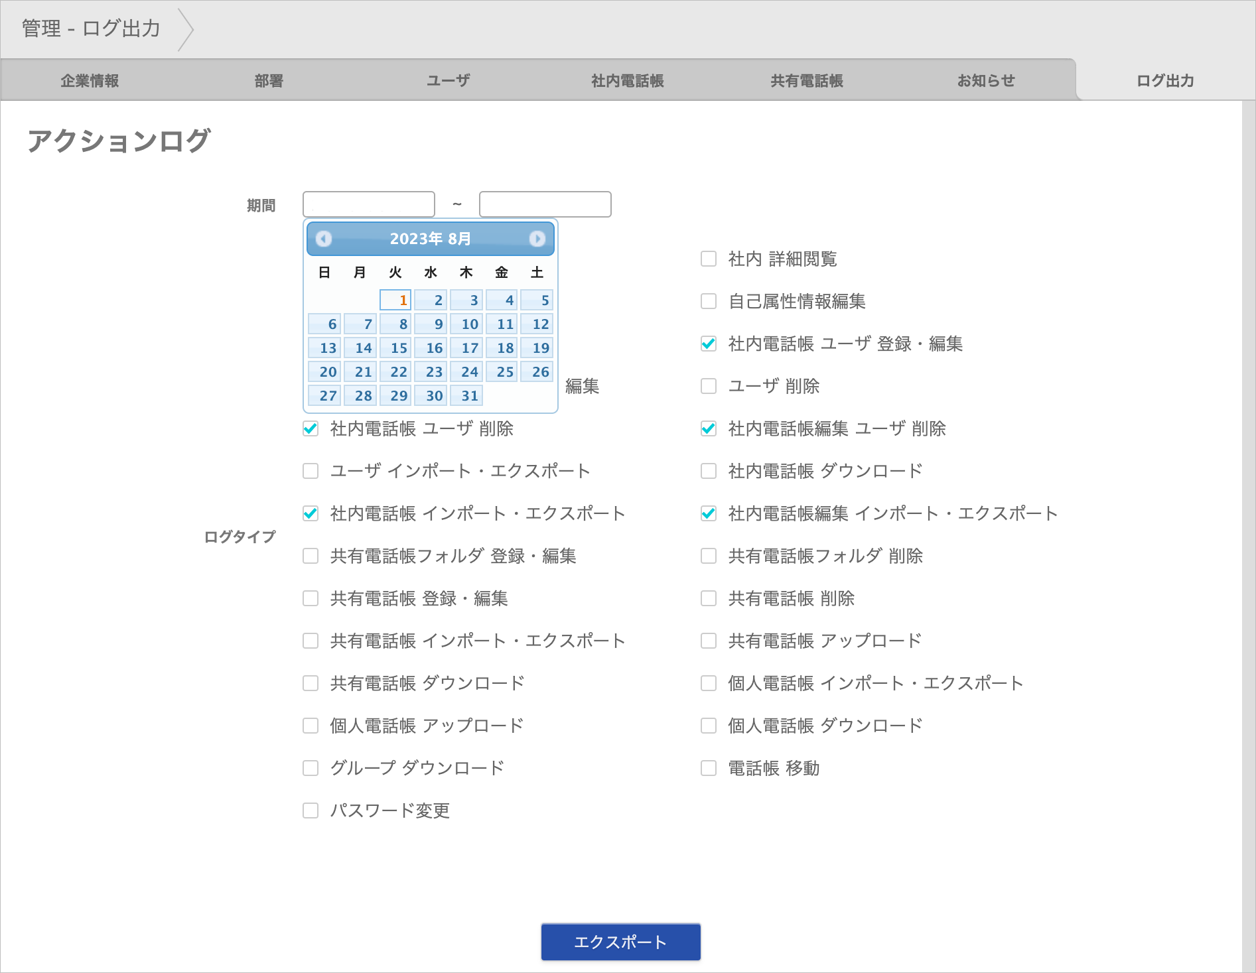Switch to the 共有電話帳 tab

click(806, 81)
